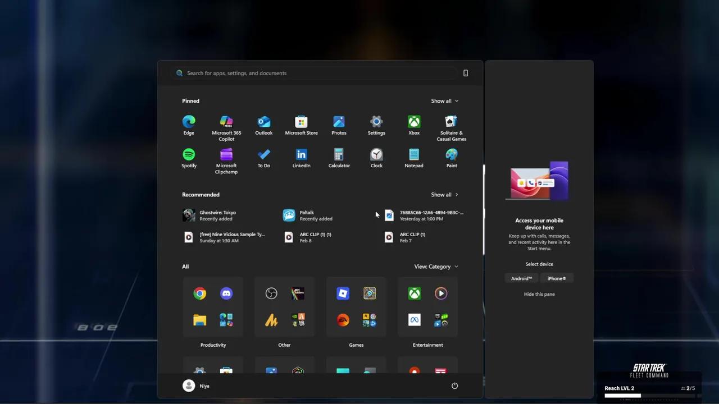Open Settings in the Pinned section
The width and height of the screenshot is (719, 404).
(376, 126)
